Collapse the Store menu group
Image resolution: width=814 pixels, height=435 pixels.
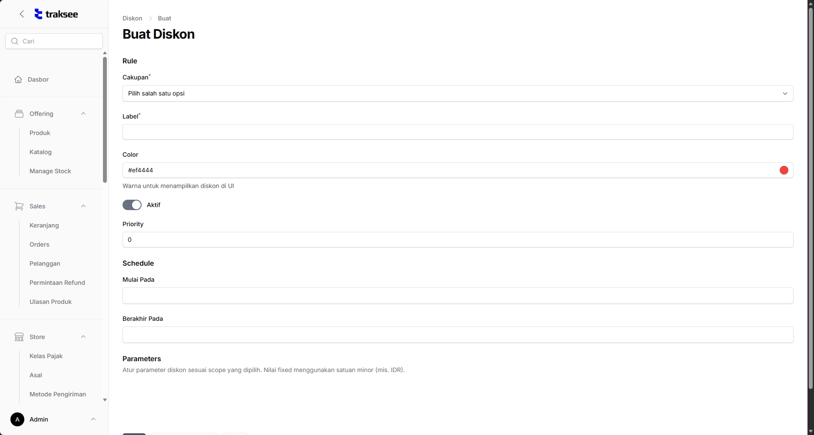pos(83,337)
